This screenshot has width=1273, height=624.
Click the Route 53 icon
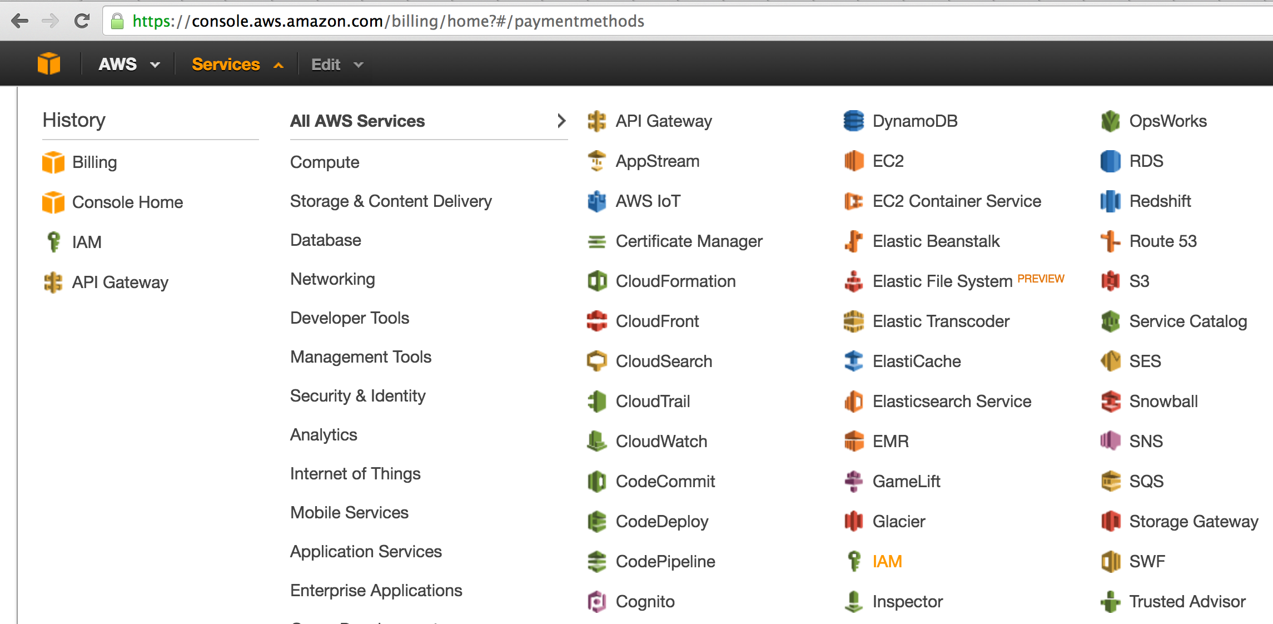click(x=1110, y=241)
